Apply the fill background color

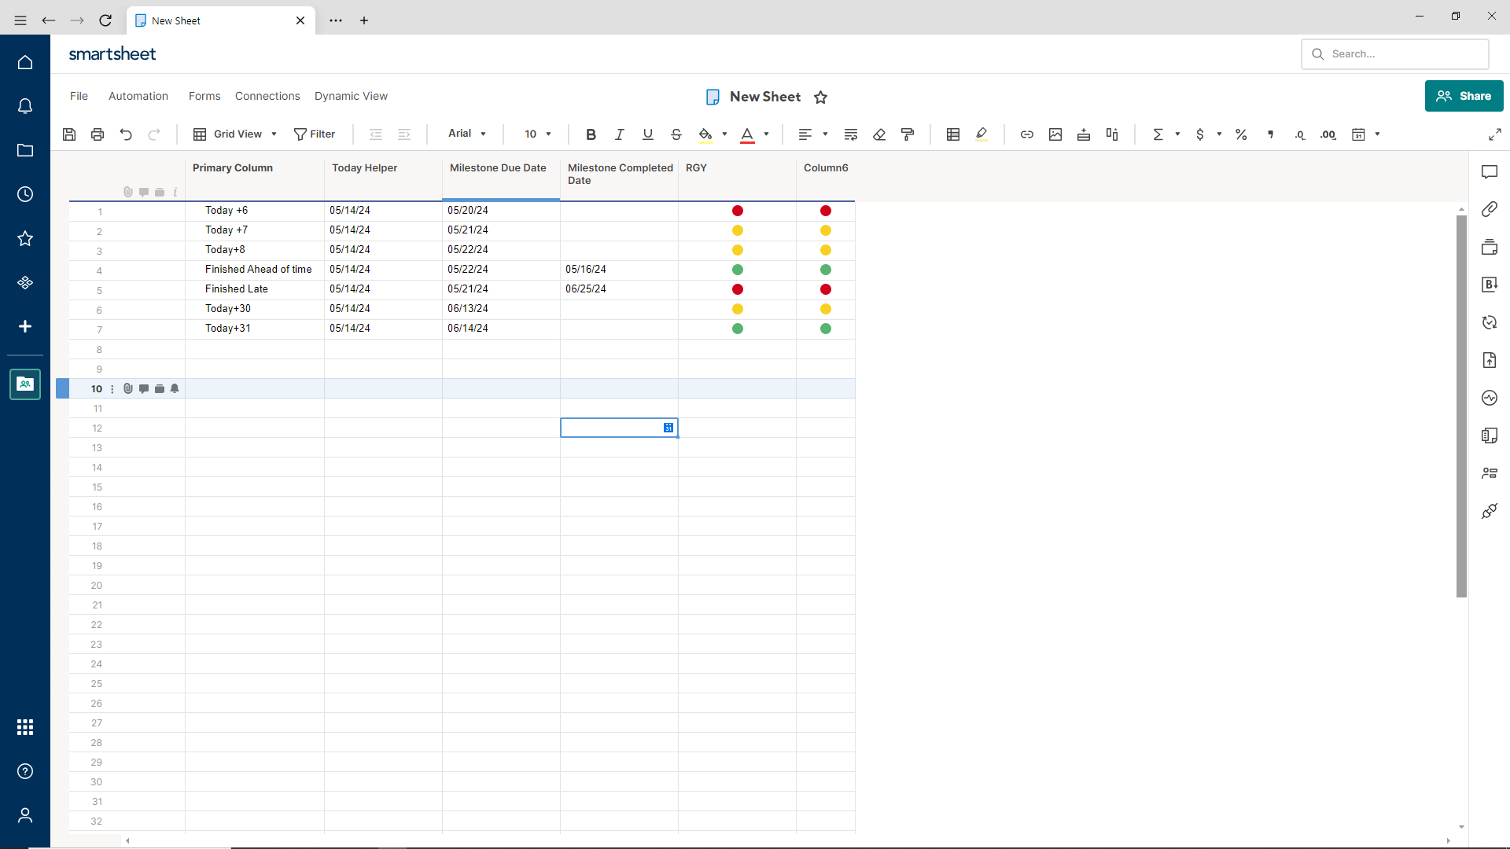pos(705,134)
